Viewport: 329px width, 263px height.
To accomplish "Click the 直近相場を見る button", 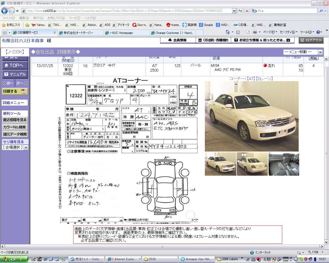I will click(15, 120).
